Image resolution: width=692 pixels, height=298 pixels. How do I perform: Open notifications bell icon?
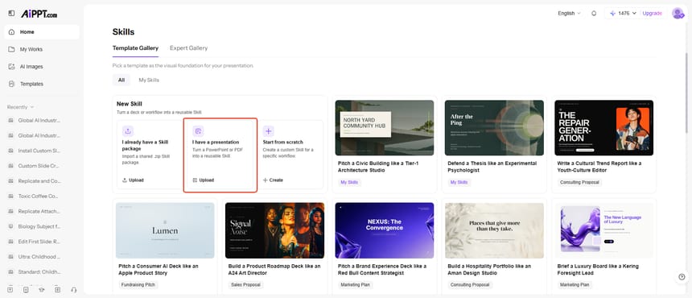594,13
